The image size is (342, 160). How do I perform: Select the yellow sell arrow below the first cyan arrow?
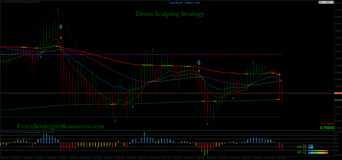click(61, 37)
